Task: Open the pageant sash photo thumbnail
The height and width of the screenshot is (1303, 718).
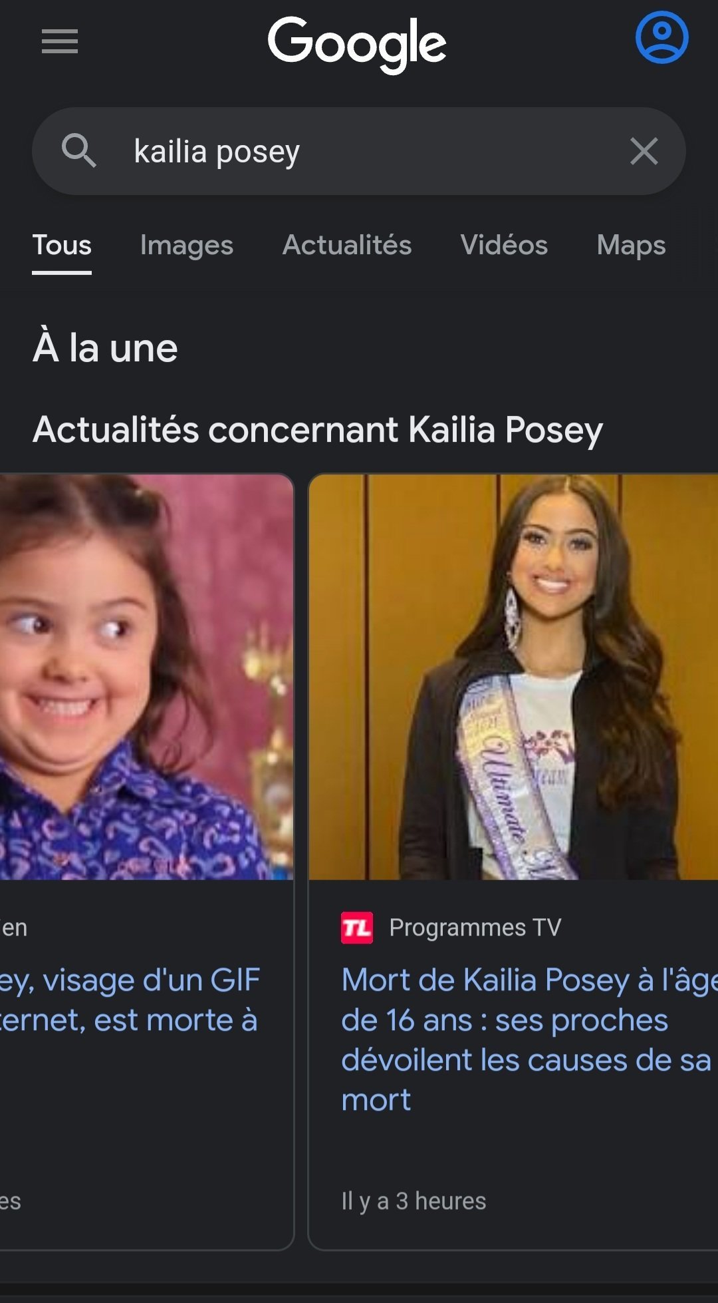Action: click(513, 677)
